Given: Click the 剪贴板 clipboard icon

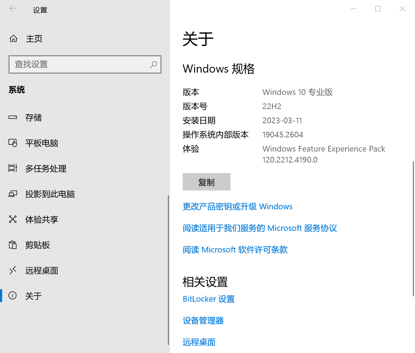Looking at the screenshot, I should [13, 245].
